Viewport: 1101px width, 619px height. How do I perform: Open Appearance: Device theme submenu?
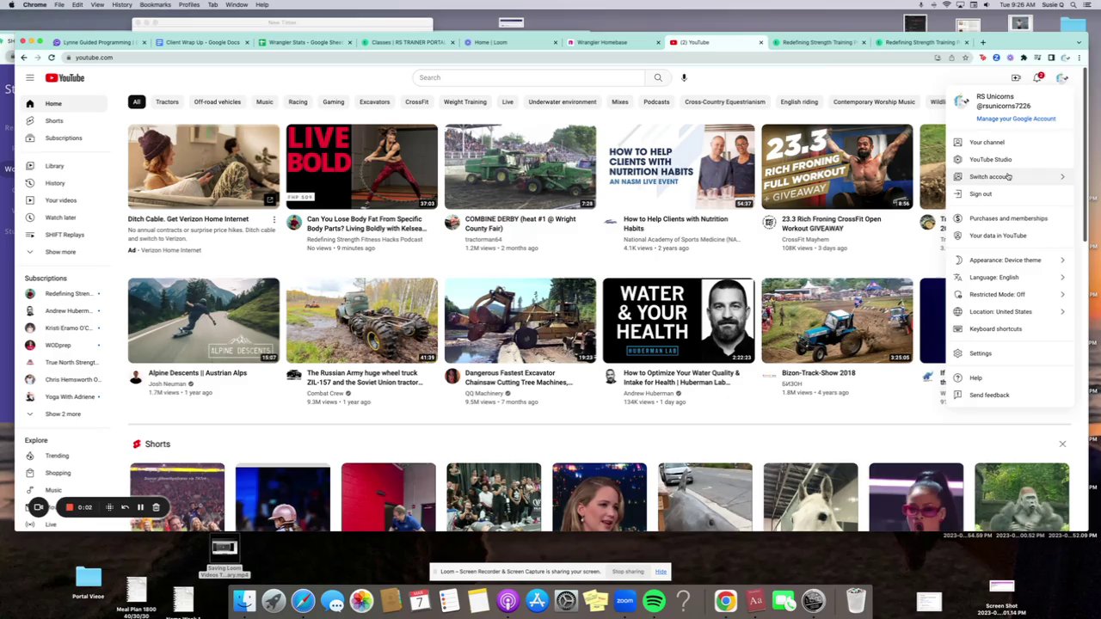point(1011,260)
